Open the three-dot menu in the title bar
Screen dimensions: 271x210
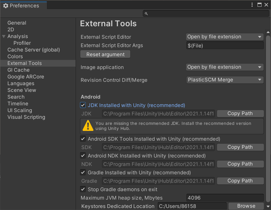point(252,4)
